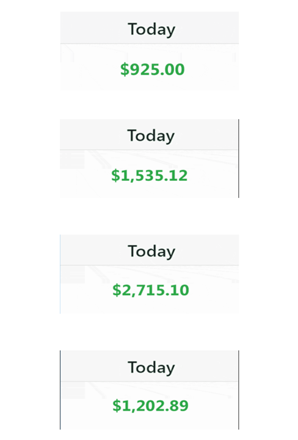Click the dollar sign in $1,202.89
Image resolution: width=298 pixels, height=440 pixels.
coord(117,406)
